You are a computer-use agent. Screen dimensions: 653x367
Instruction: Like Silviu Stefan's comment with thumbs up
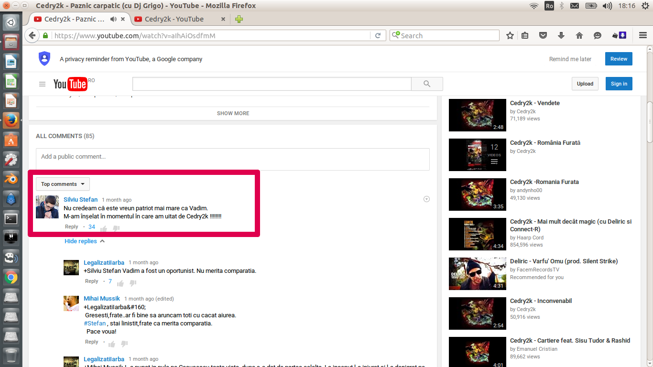[103, 228]
